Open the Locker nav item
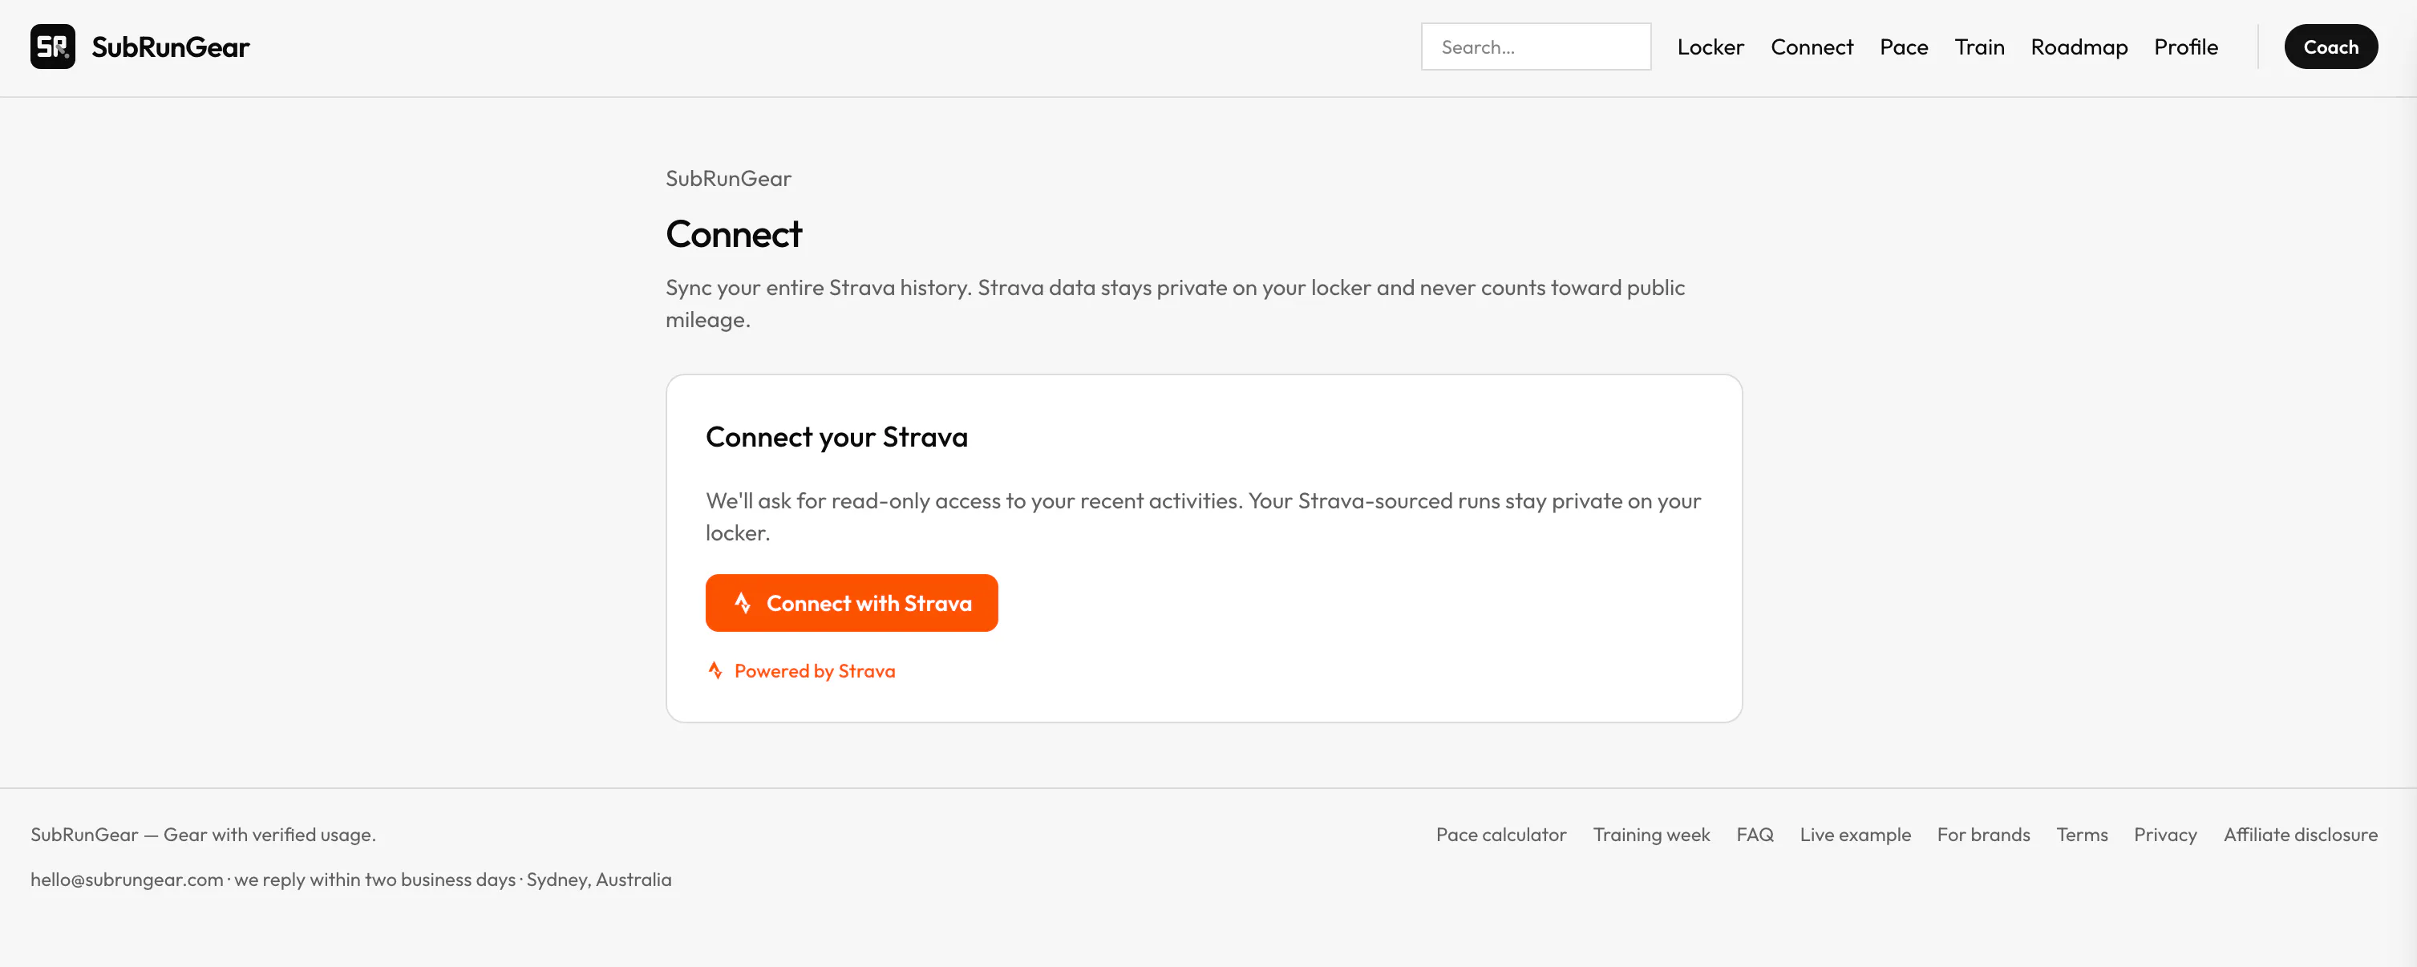 (1710, 47)
